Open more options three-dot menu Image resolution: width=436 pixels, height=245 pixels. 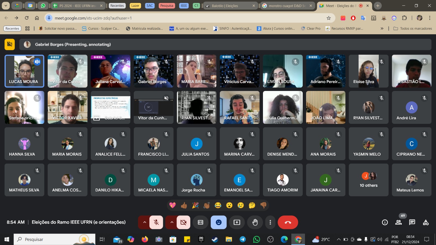tap(270, 222)
